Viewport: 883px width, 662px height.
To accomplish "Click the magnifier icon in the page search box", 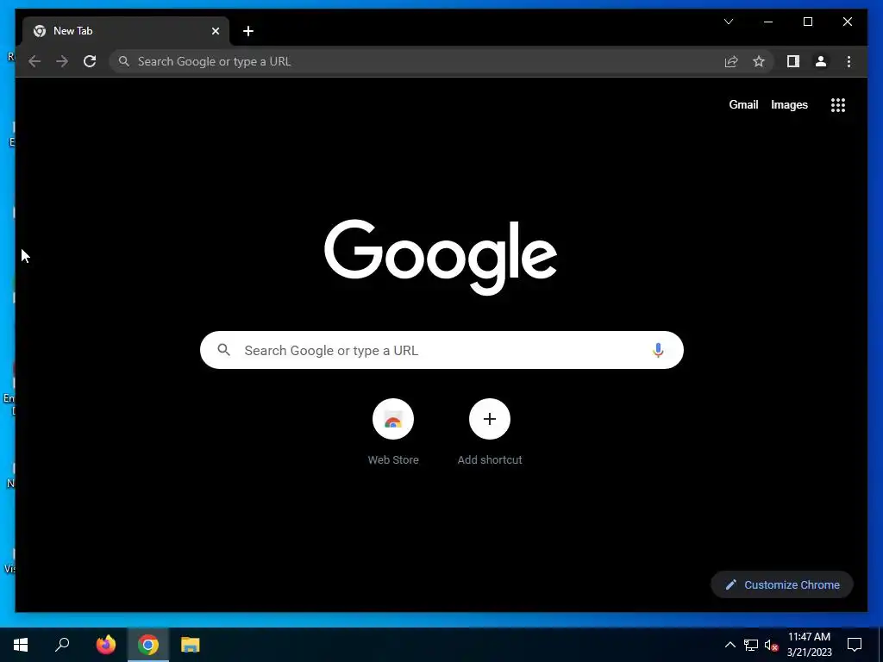I will coord(223,350).
